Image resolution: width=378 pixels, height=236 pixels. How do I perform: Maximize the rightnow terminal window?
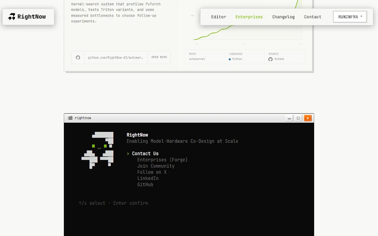[298, 118]
